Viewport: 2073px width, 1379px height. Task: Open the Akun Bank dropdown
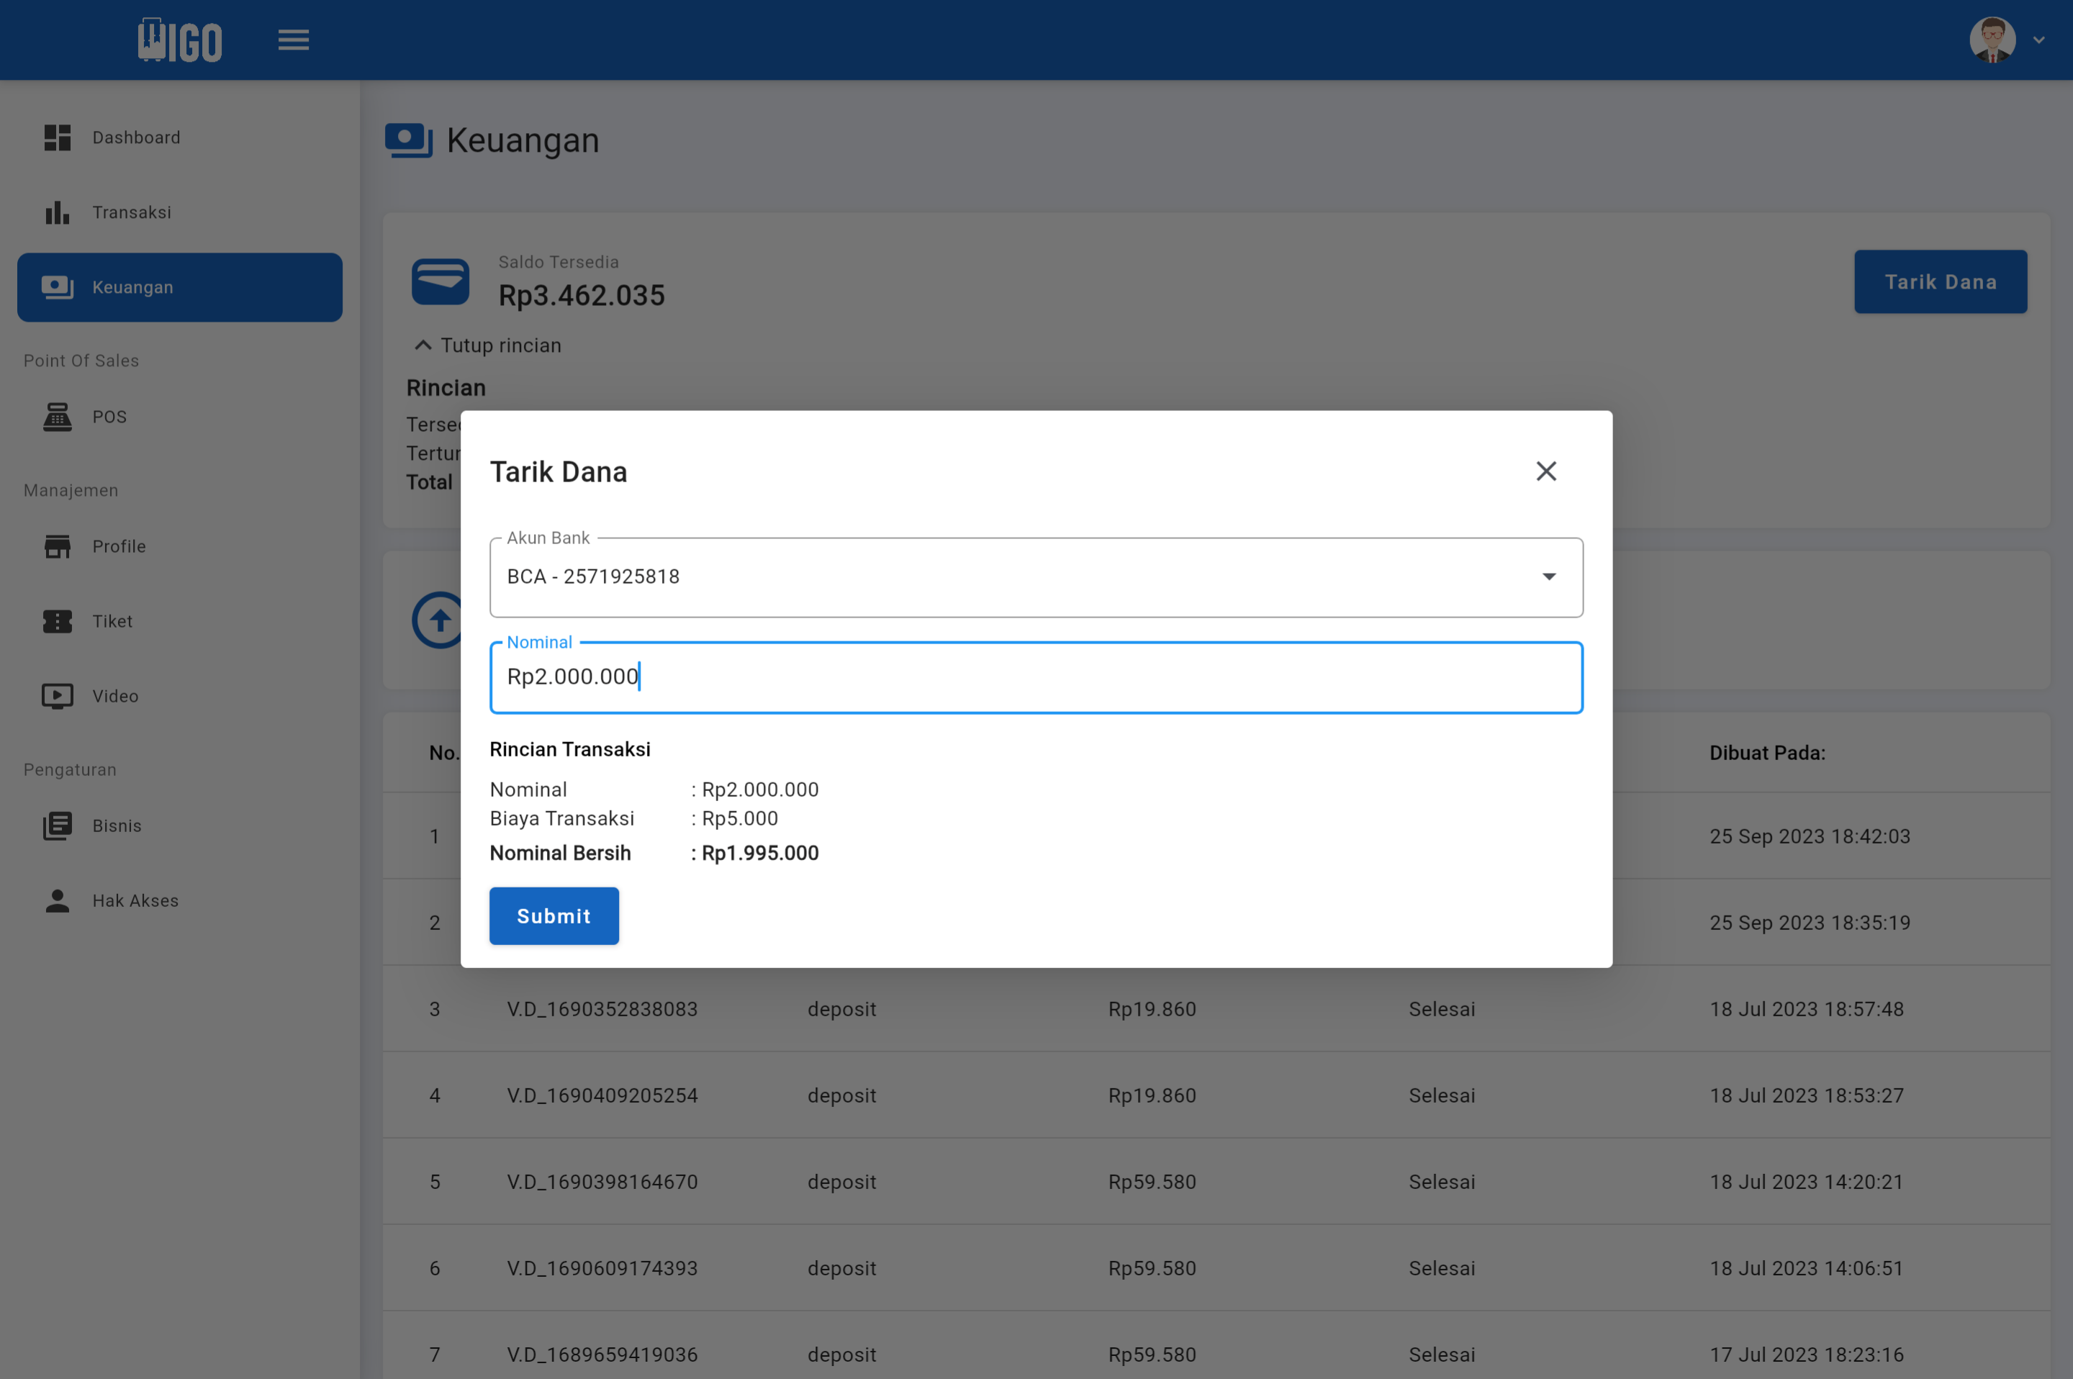(1035, 577)
